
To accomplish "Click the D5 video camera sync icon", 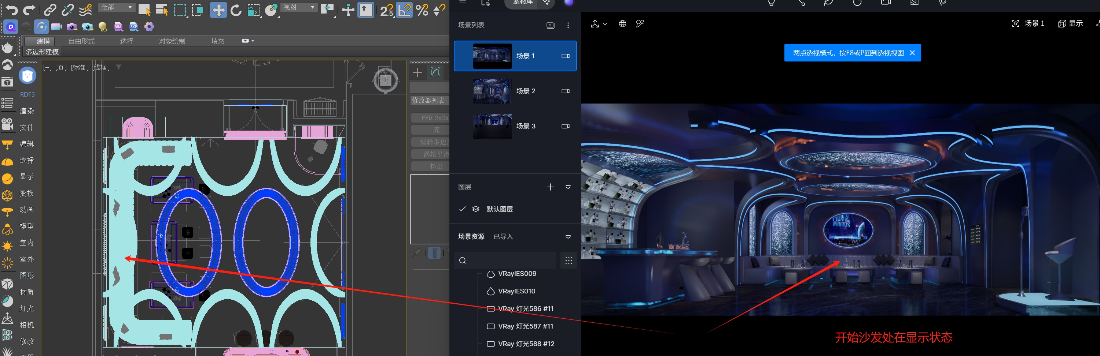I will 57,27.
